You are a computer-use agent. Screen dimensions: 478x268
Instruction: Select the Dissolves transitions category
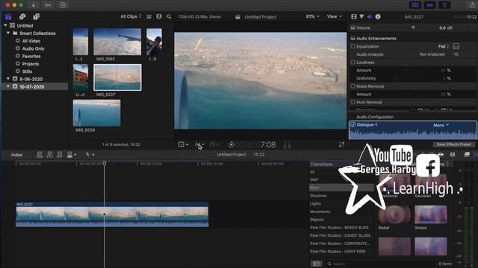[x=318, y=196]
